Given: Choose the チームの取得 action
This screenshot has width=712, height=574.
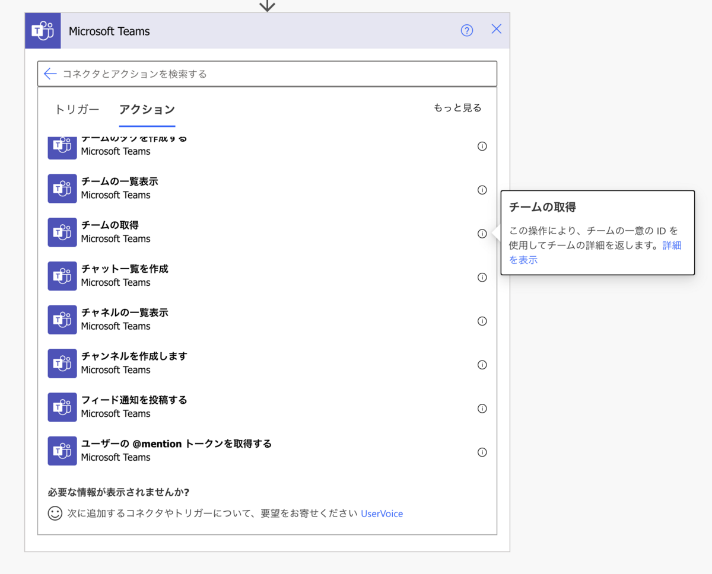Looking at the screenshot, I should point(267,232).
